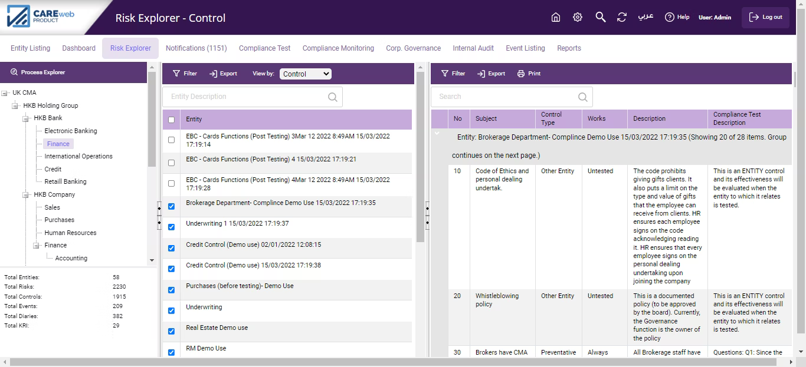
Task: Collapse the HKB Bank branch in Process Explorer
Action: (26, 118)
